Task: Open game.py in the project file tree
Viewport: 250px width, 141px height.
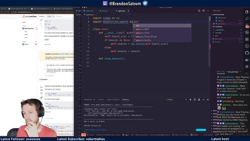Action: (x=218, y=39)
